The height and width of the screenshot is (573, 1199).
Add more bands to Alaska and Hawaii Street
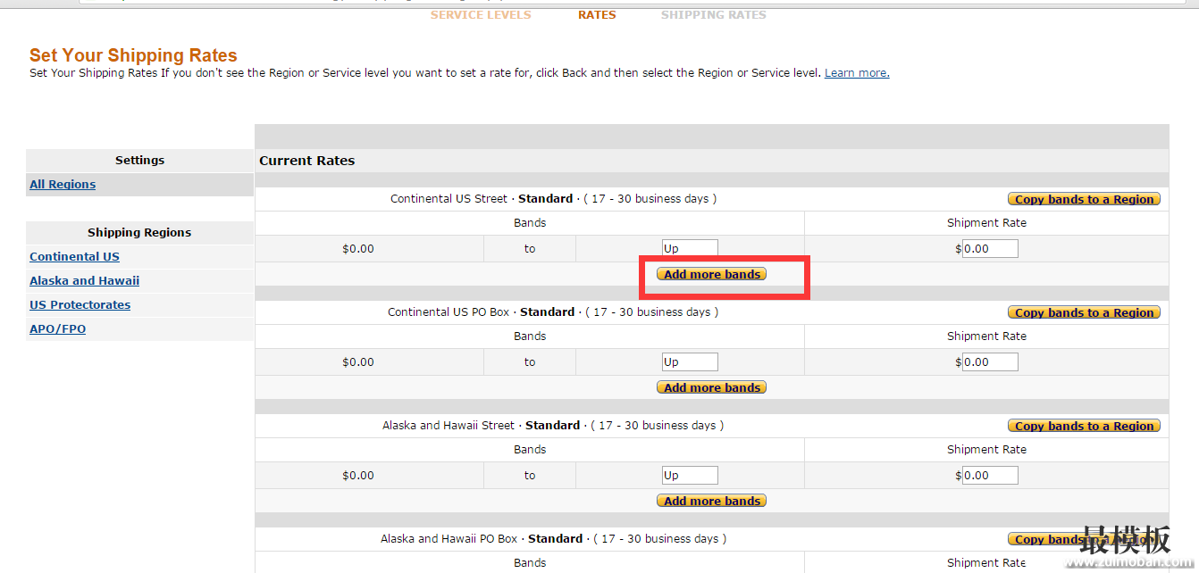(x=711, y=501)
